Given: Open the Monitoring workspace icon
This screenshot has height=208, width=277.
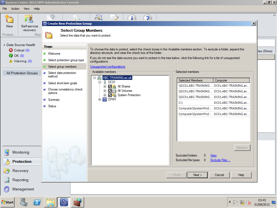Looking at the screenshot, I should click(x=7, y=152).
